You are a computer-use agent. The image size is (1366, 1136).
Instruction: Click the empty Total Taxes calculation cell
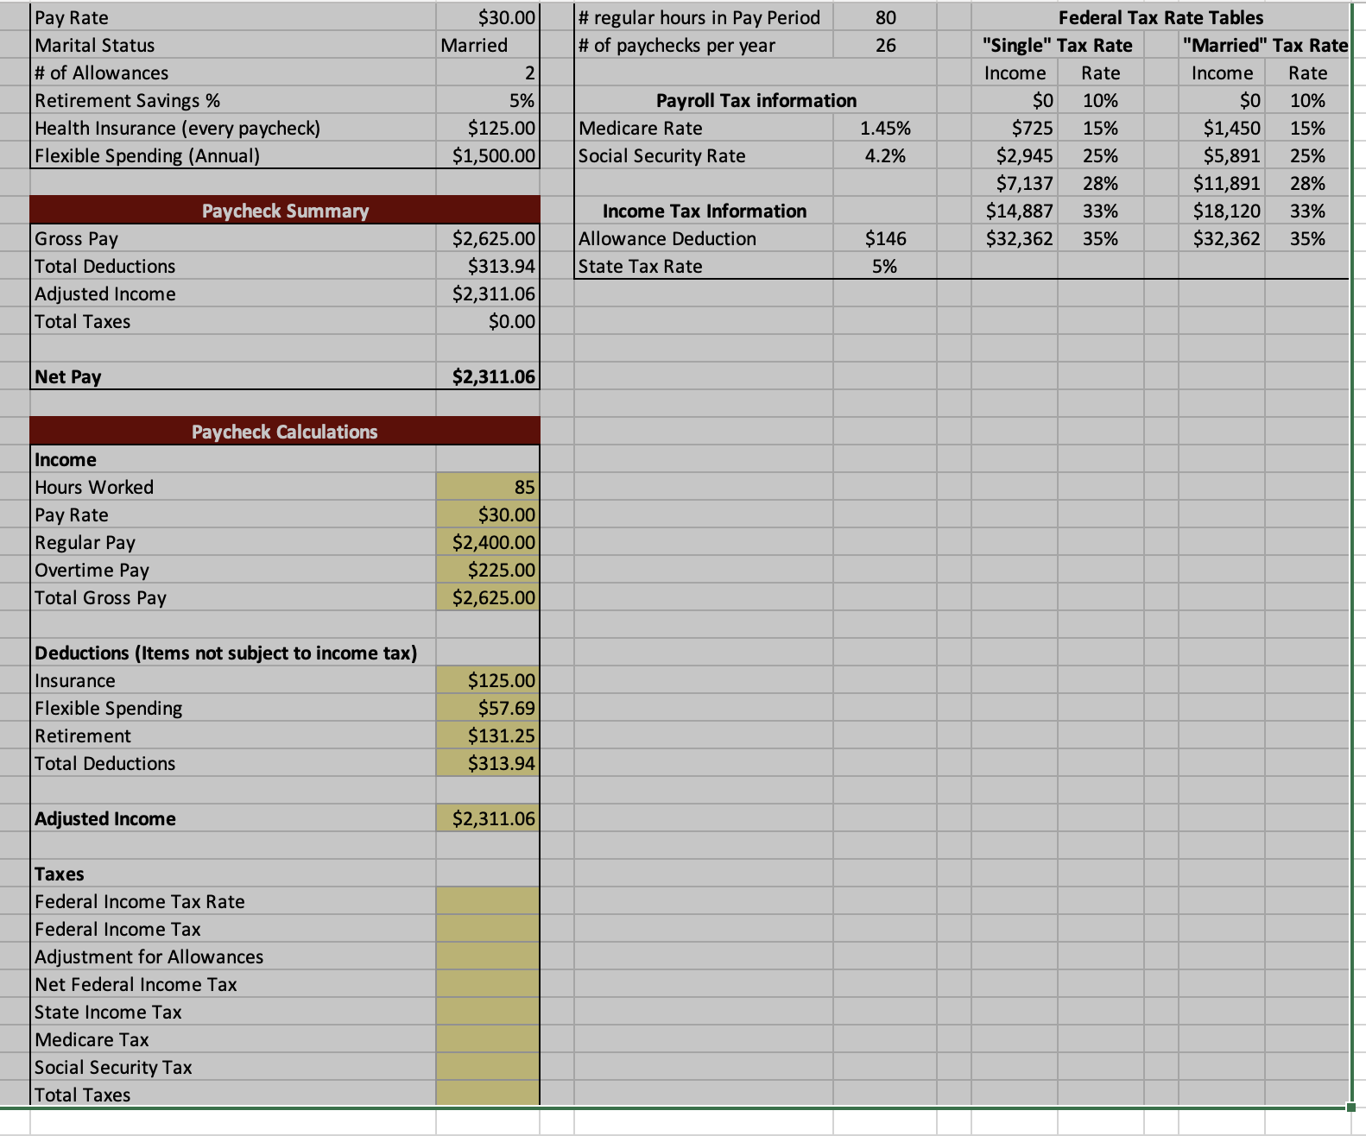click(x=488, y=1094)
